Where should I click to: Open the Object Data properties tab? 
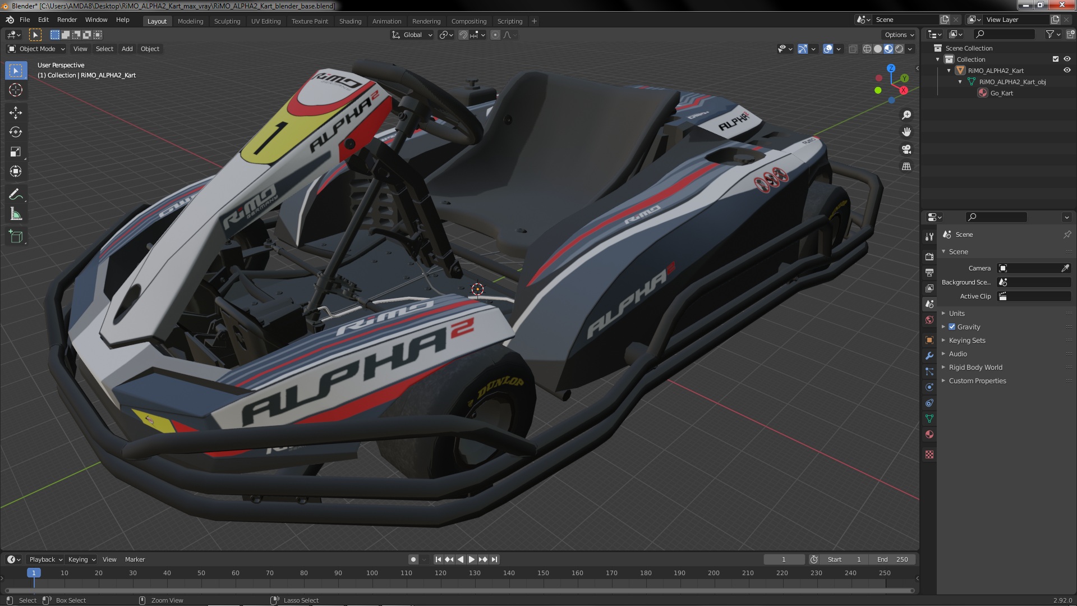[x=929, y=419]
